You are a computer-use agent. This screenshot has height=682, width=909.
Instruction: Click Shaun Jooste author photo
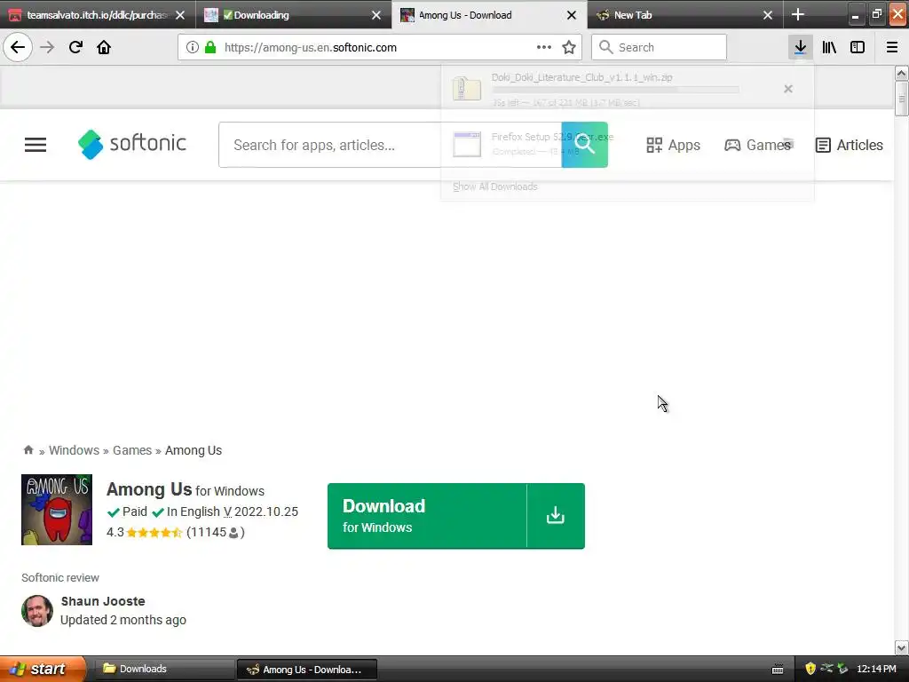tap(37, 611)
